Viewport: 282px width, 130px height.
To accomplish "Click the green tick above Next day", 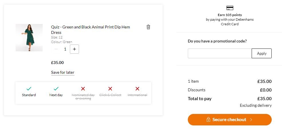I will pyautogui.click(x=56, y=88).
